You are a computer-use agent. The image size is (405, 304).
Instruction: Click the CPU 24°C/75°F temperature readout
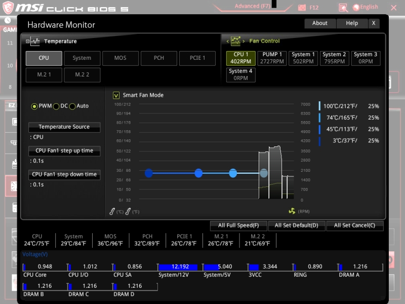36,240
